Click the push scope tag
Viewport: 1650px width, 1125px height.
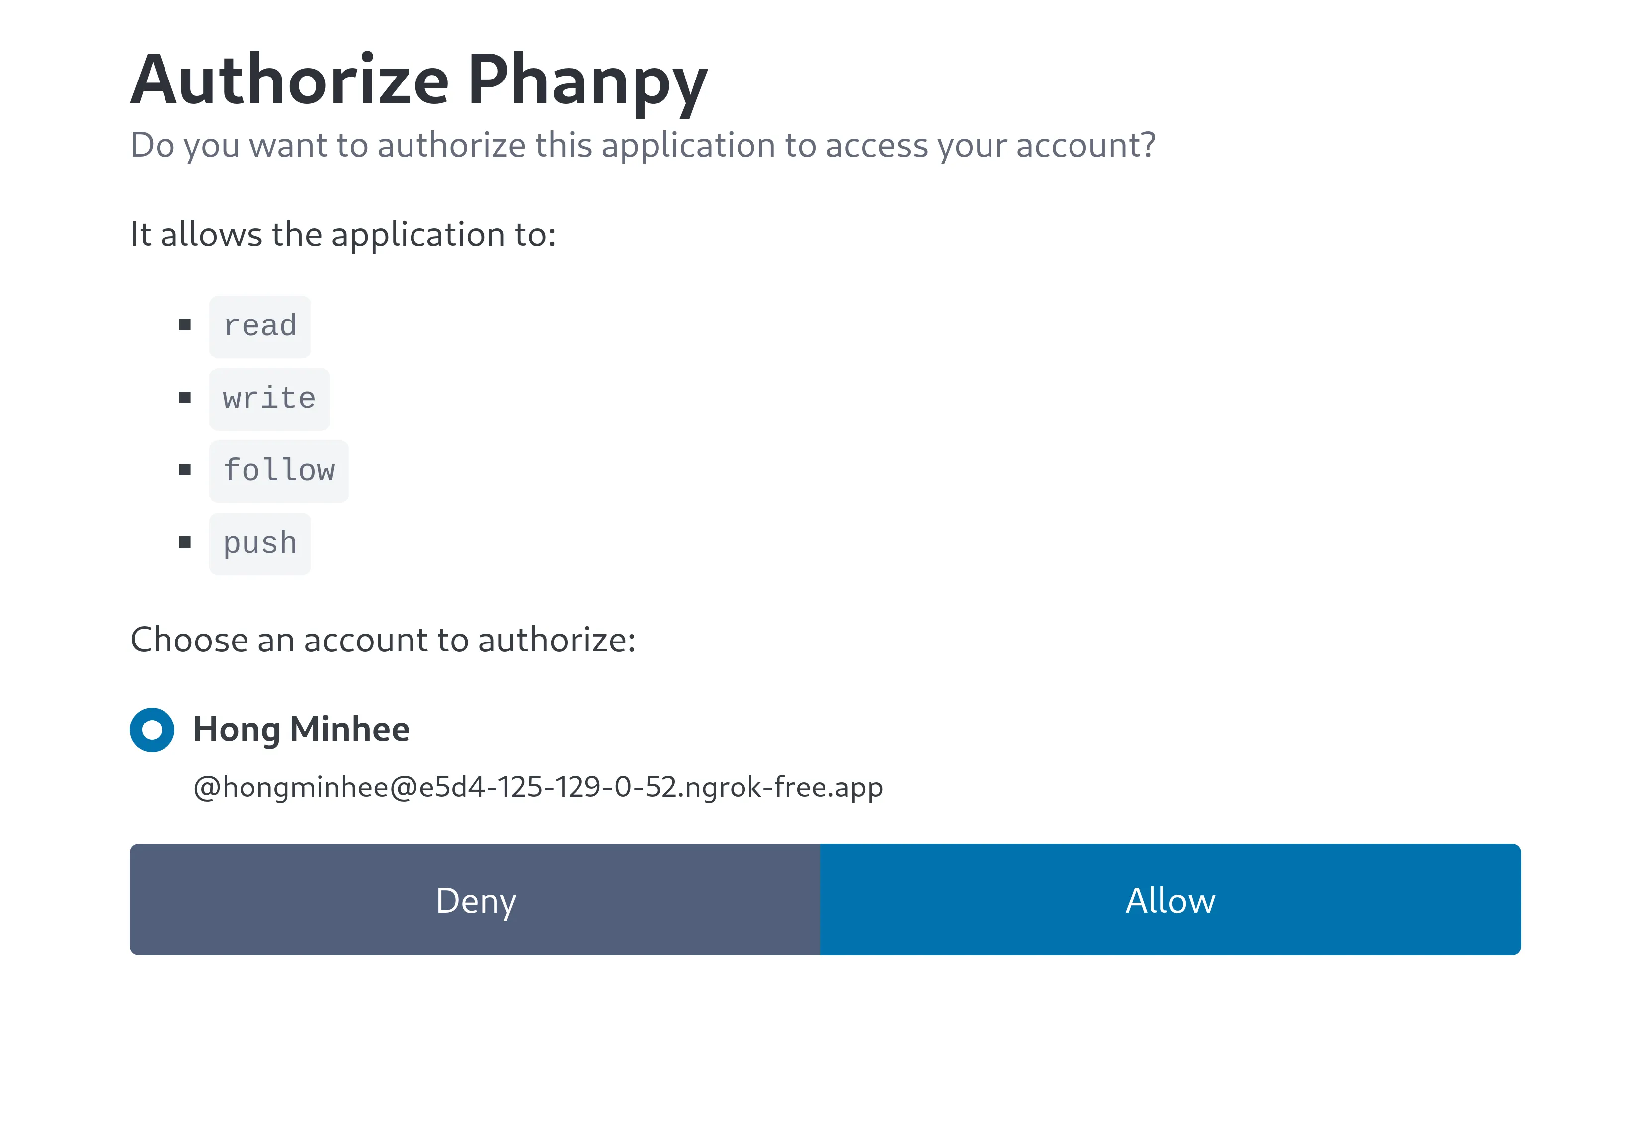click(260, 542)
